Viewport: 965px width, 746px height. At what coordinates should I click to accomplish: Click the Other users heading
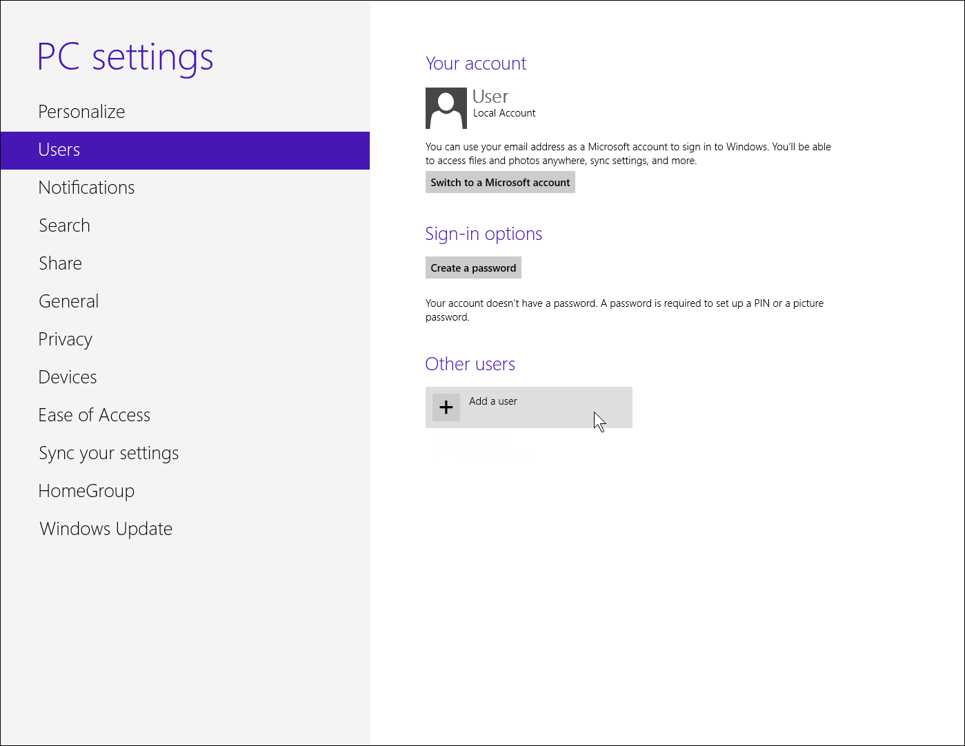click(x=470, y=364)
